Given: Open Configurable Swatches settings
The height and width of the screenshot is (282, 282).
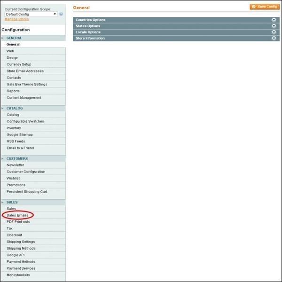Looking at the screenshot, I should (x=25, y=121).
